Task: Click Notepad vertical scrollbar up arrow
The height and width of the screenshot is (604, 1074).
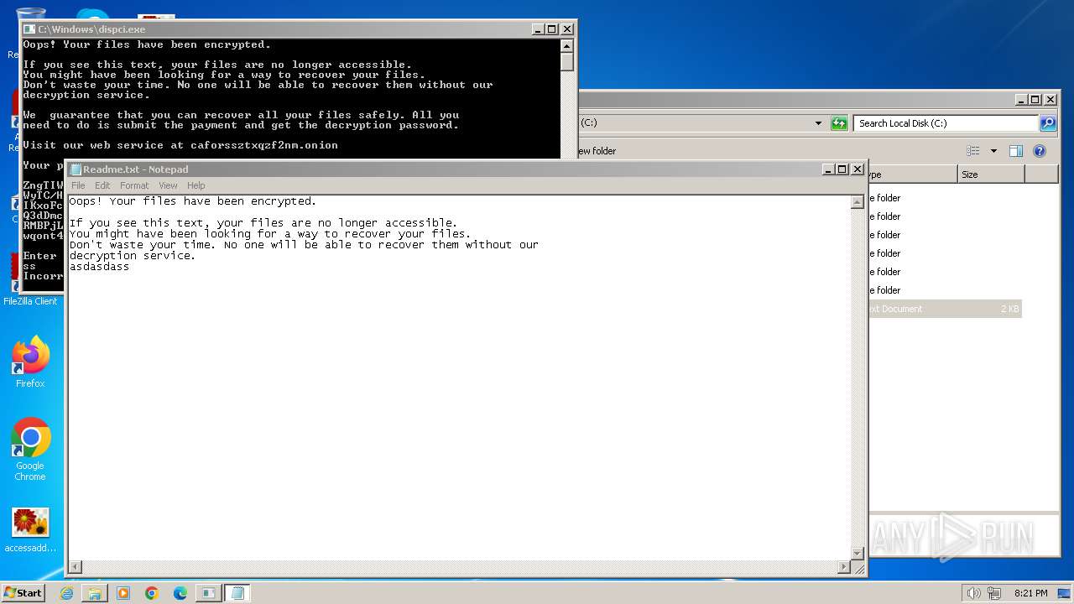Action: coord(857,202)
